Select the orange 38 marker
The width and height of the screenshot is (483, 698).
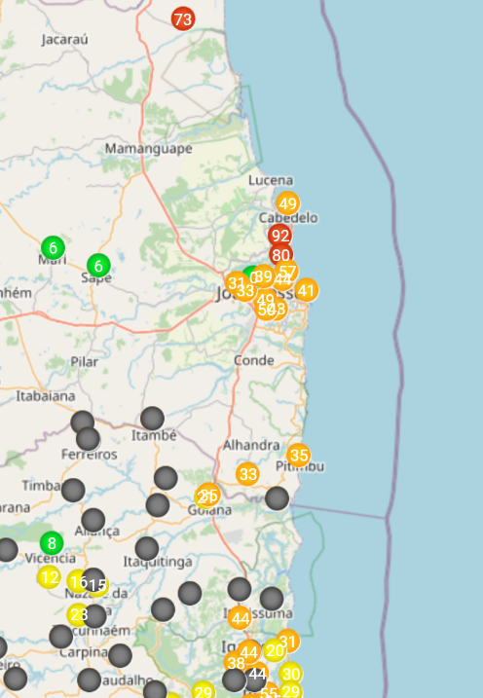[x=236, y=662]
